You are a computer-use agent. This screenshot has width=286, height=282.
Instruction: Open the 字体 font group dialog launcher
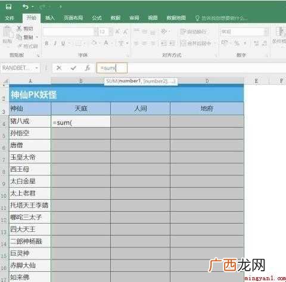point(127,55)
